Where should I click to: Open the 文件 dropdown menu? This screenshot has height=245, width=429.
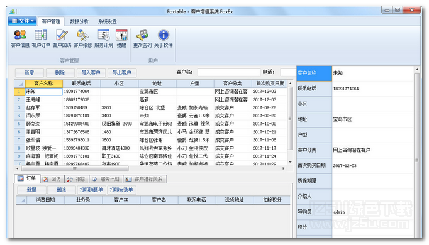(23, 21)
